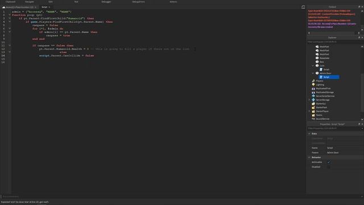Undock the Properties panel
364x205 pixels.
point(359,124)
